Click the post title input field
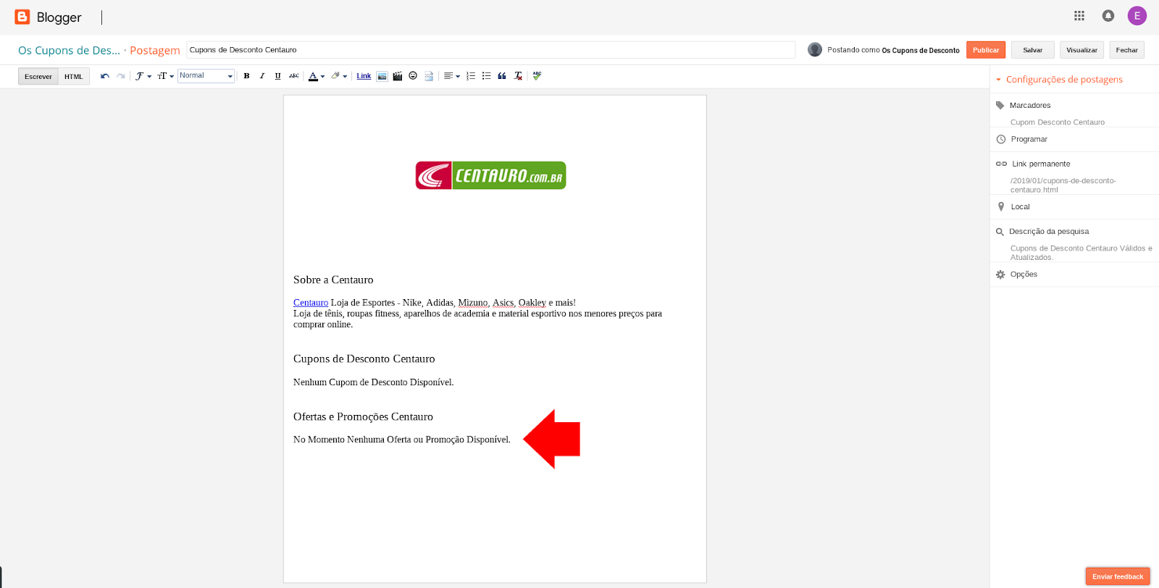This screenshot has height=588, width=1159. pos(490,50)
